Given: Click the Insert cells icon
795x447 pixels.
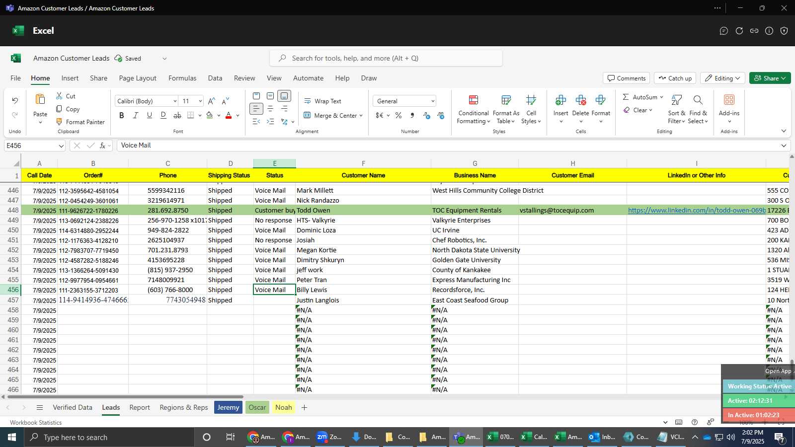Looking at the screenshot, I should (x=560, y=100).
